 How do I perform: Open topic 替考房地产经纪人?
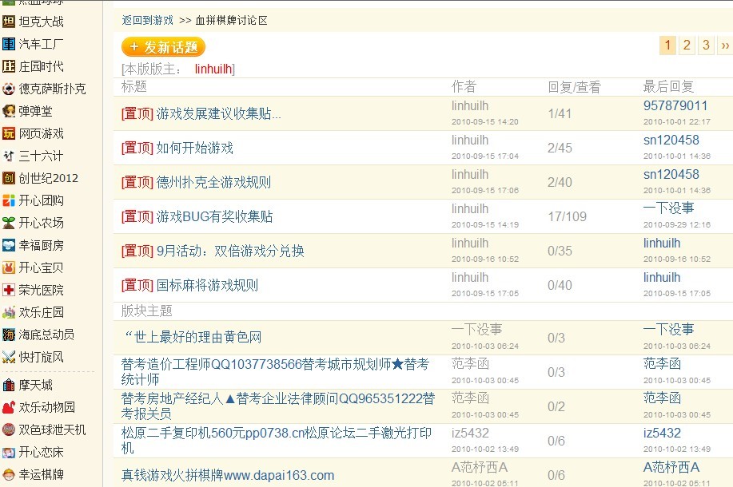[x=278, y=406]
